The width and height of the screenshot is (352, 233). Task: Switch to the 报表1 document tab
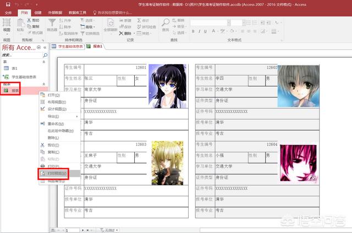point(95,46)
